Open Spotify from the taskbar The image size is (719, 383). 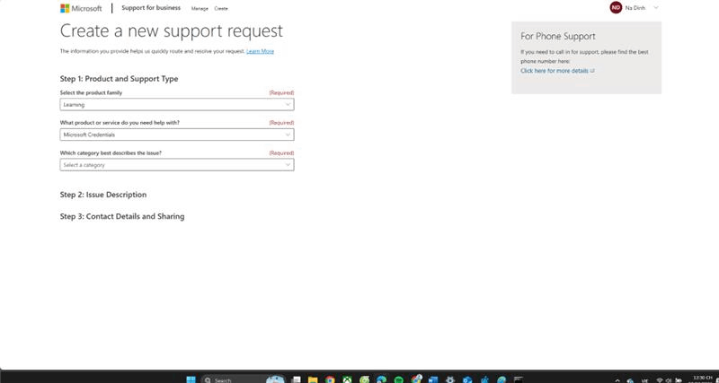point(398,379)
